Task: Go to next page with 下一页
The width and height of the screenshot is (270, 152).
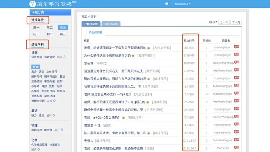Action: point(236,22)
